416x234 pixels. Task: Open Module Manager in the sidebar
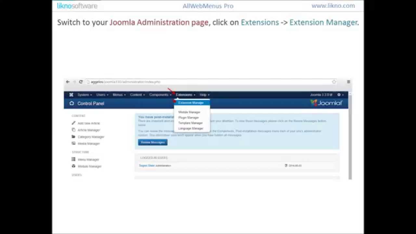90,166
